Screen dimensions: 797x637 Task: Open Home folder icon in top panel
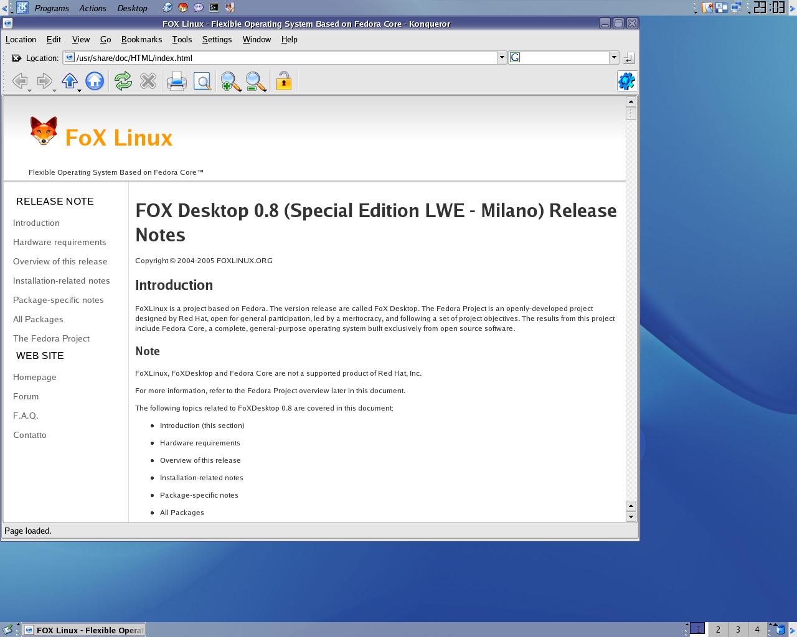click(183, 7)
